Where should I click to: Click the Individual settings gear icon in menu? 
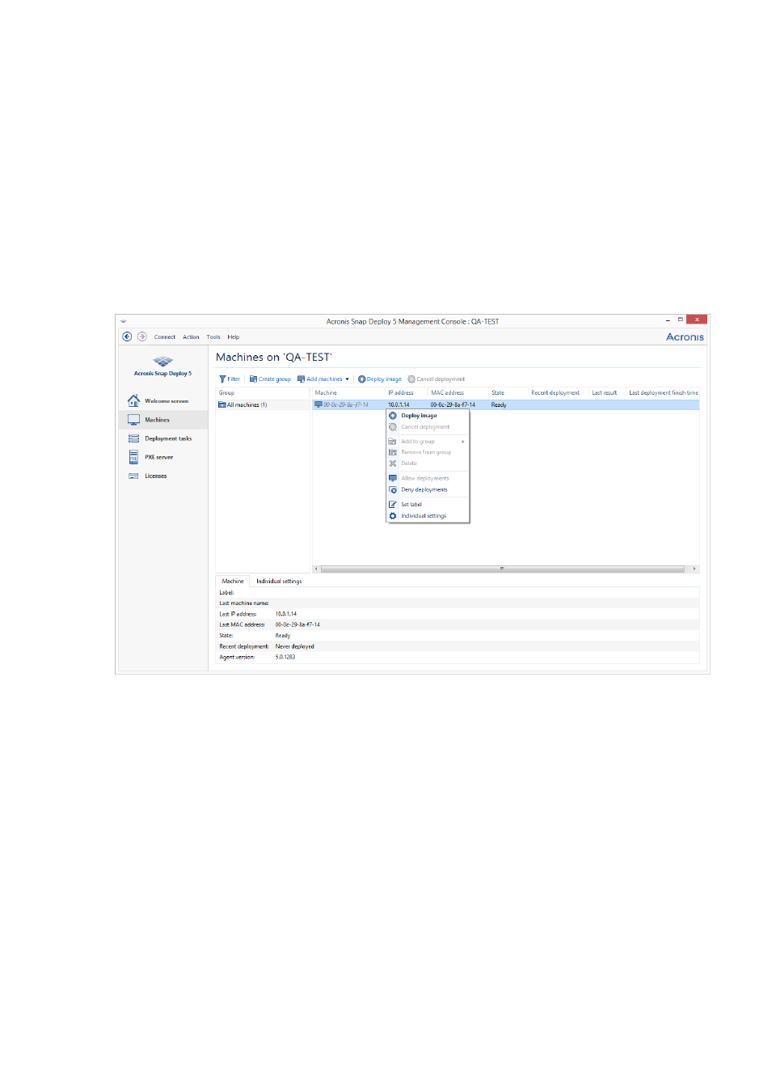(x=393, y=515)
